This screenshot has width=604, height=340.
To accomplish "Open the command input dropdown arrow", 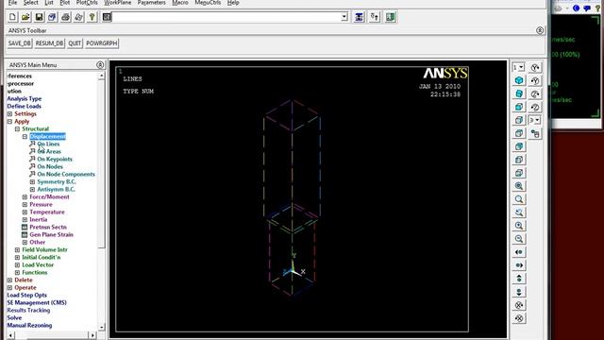I will 344,17.
